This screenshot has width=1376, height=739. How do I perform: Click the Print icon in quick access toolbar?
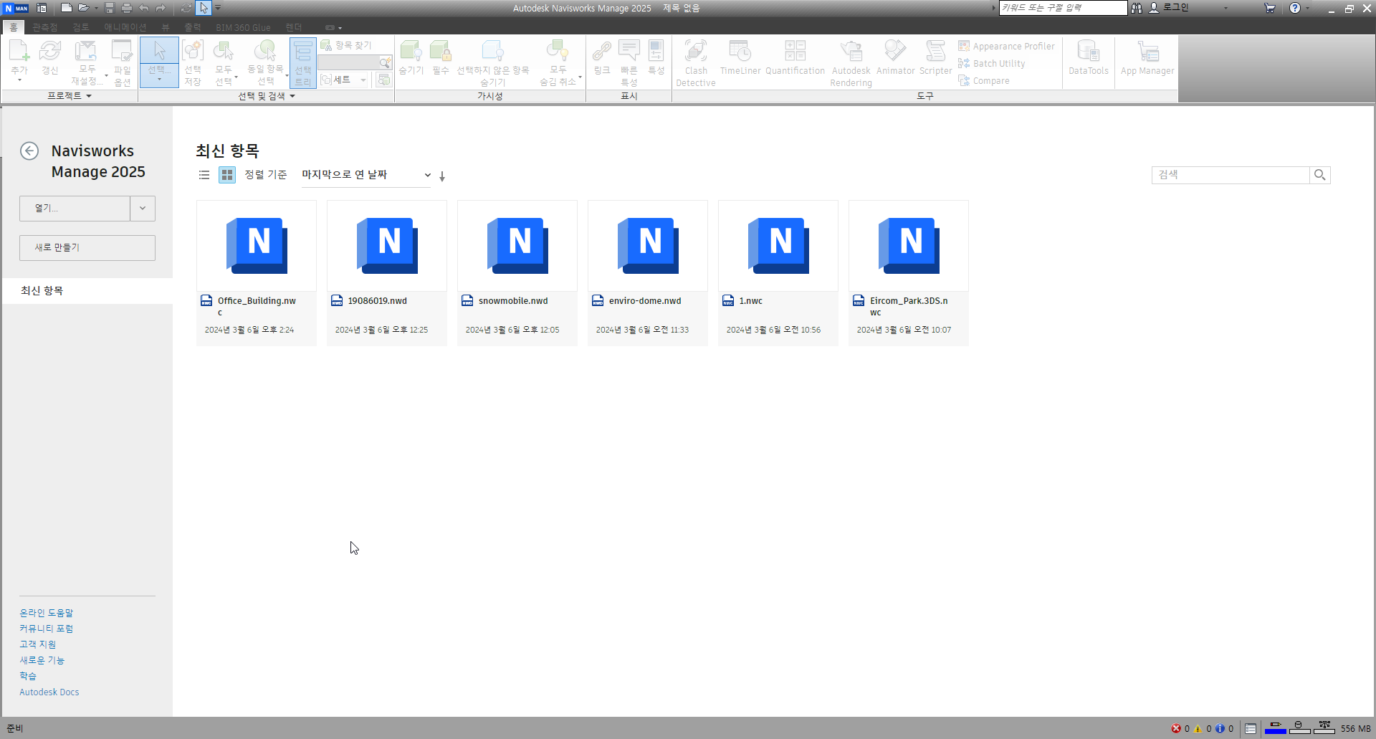[127, 8]
